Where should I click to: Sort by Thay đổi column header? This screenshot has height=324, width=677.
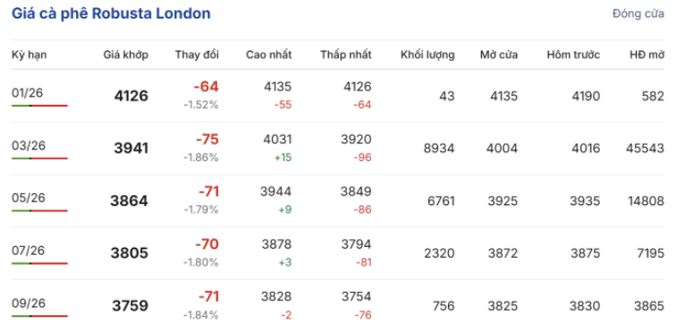197,55
